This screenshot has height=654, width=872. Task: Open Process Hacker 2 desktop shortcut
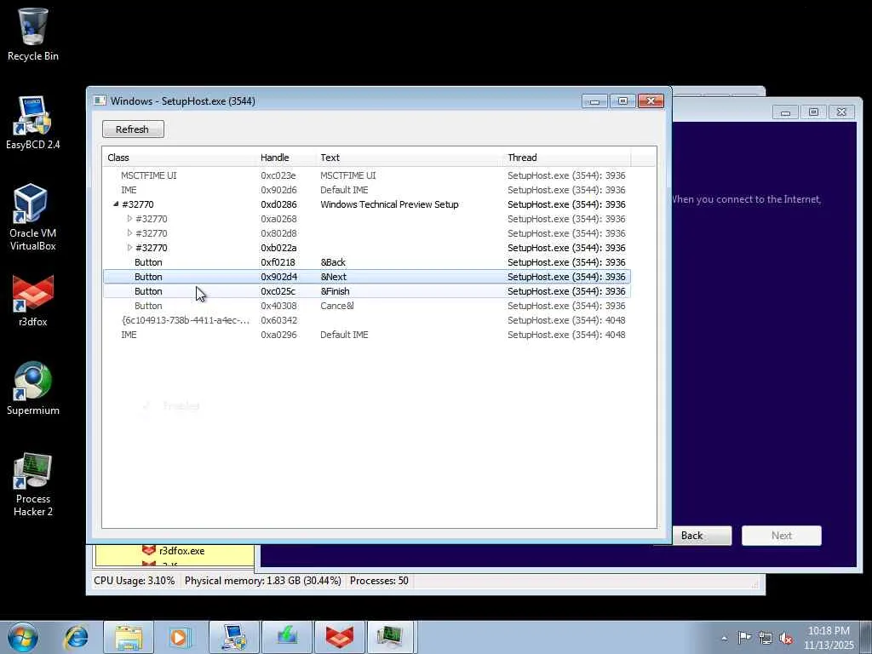point(33,485)
